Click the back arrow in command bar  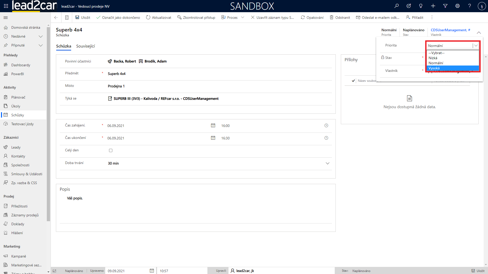[56, 18]
